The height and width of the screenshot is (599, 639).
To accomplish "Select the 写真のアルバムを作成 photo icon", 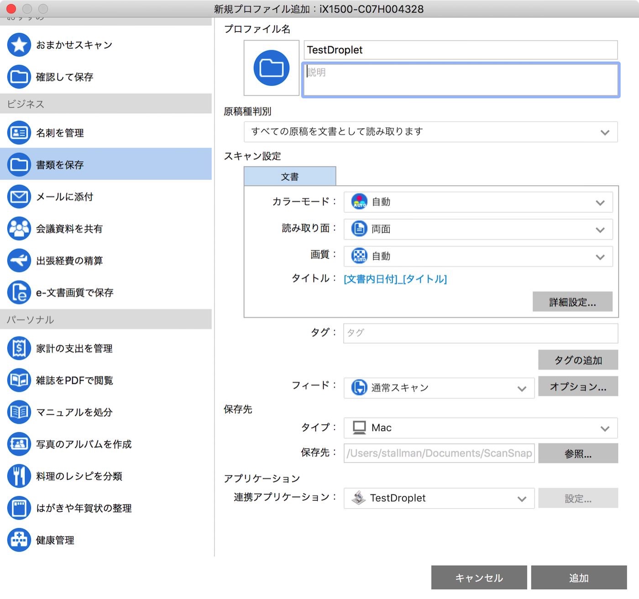I will point(19,444).
